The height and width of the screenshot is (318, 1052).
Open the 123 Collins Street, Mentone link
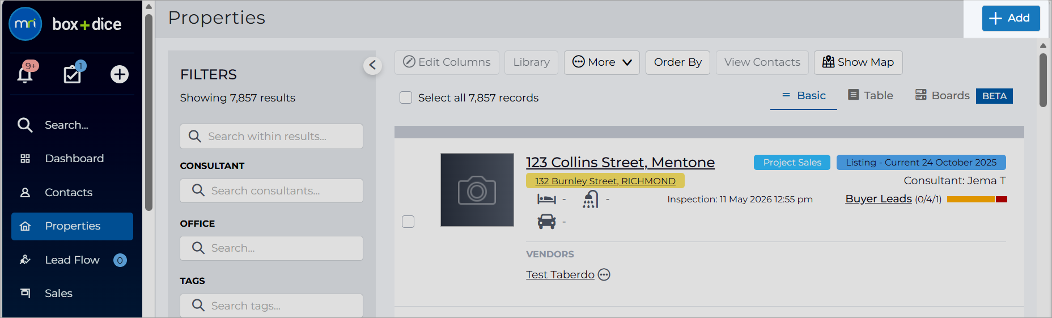[x=620, y=163]
